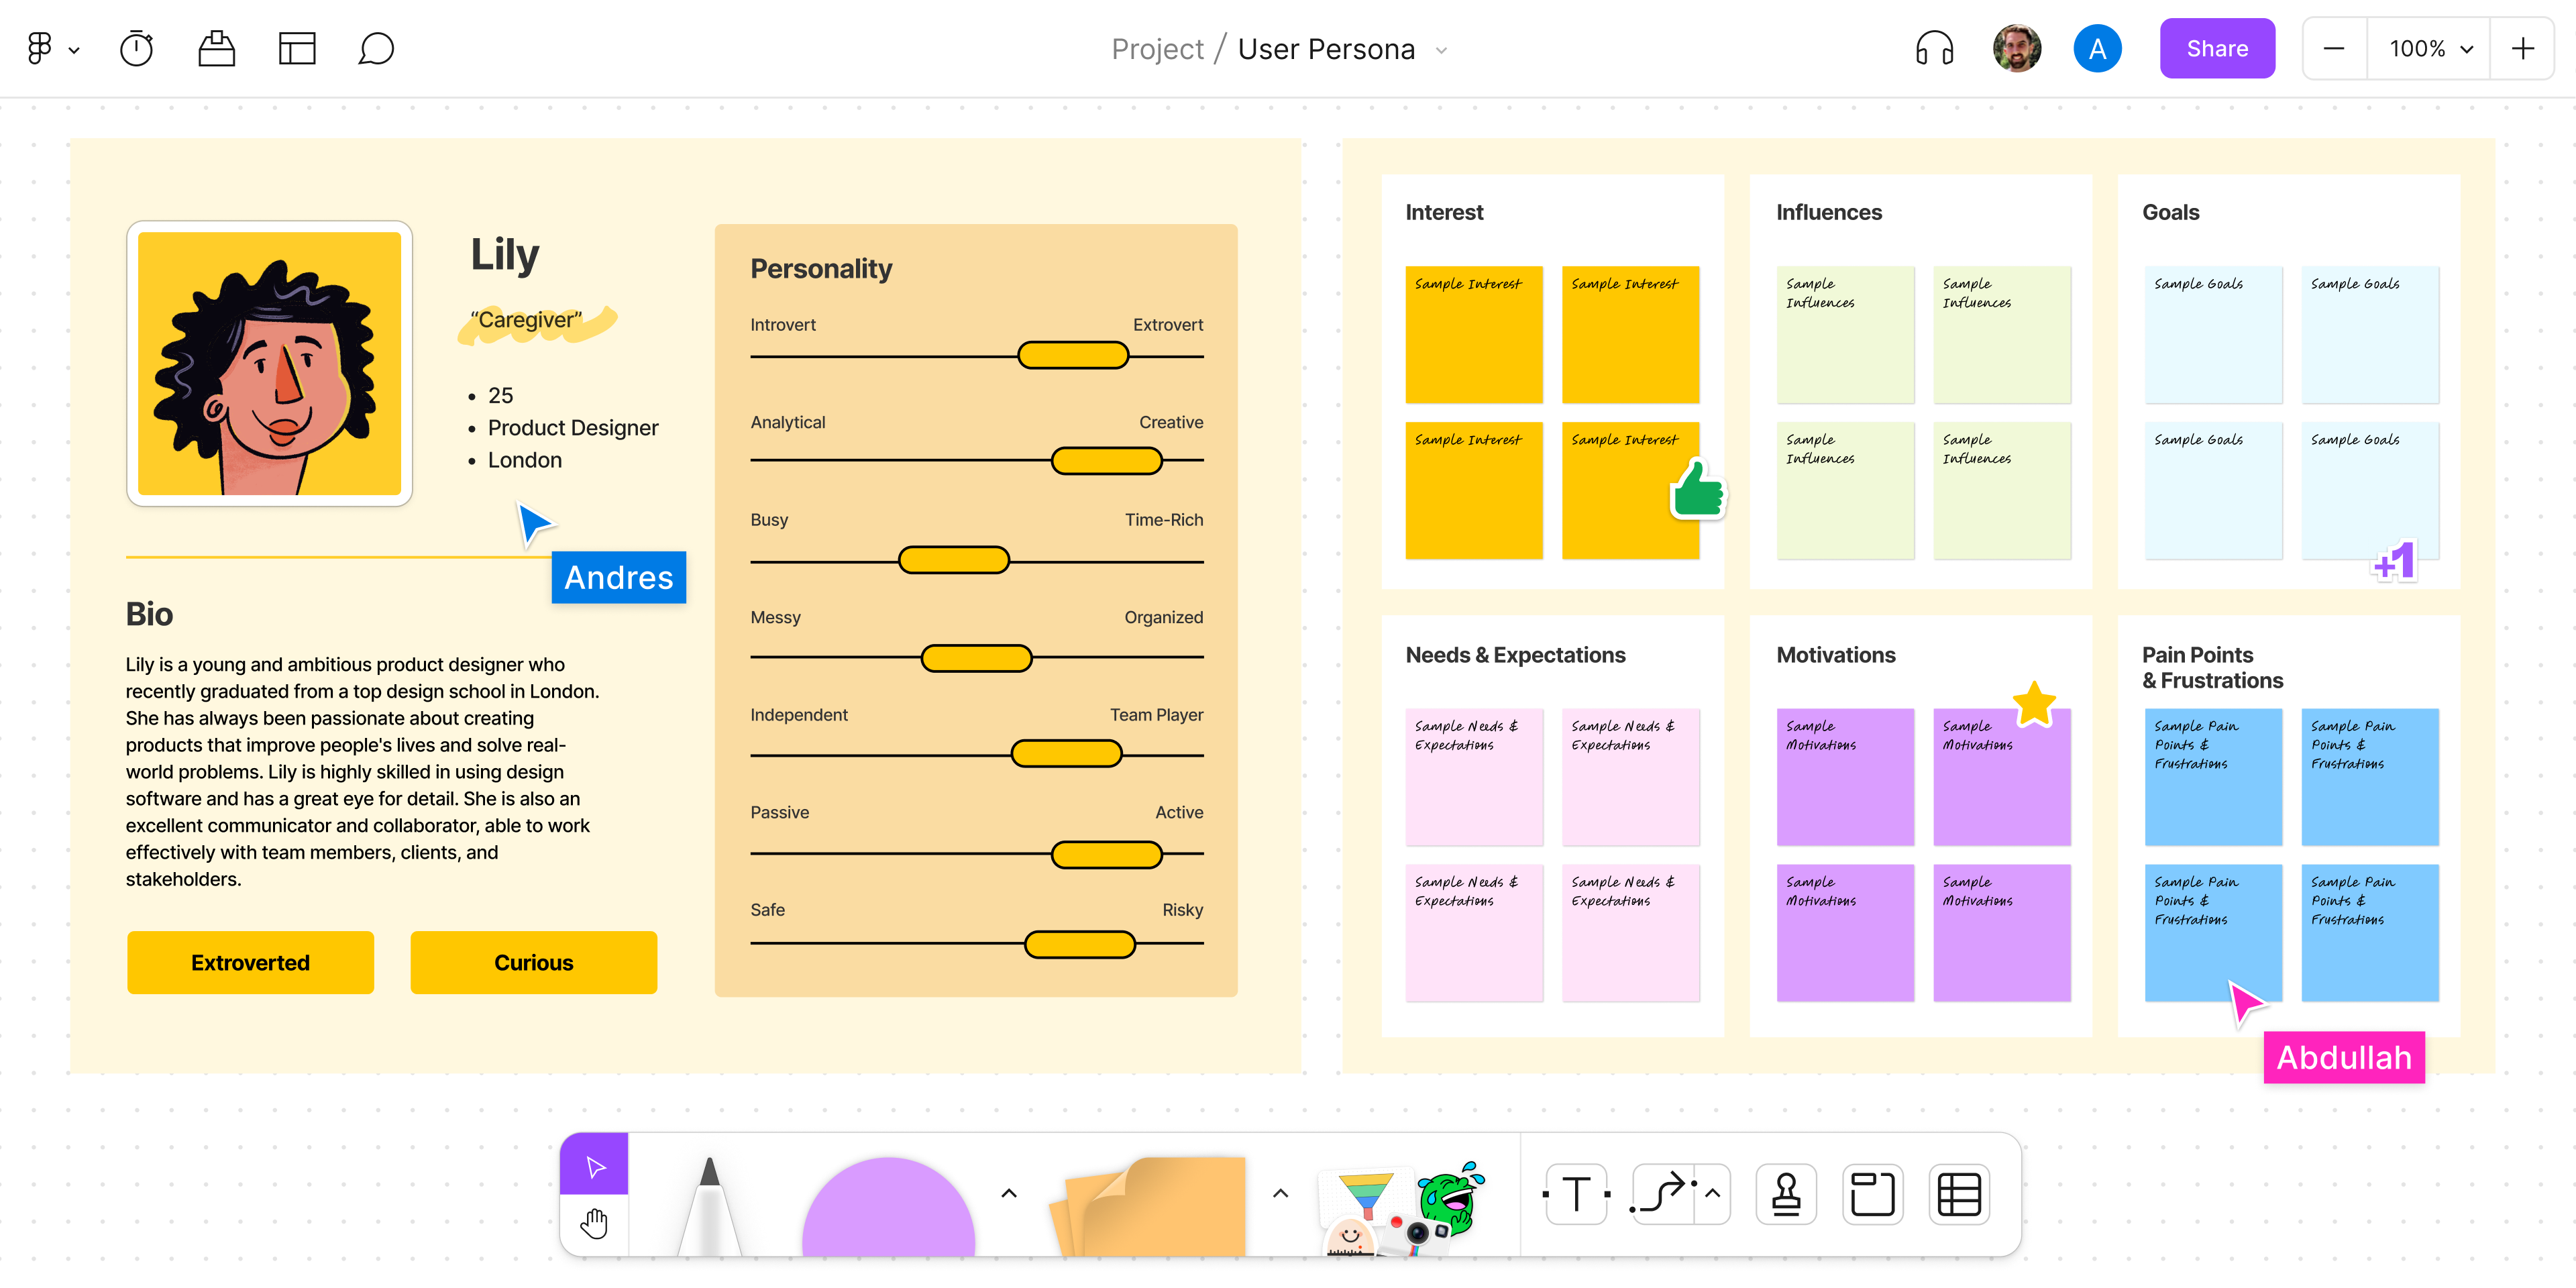Select the section tool
Viewport: 2576px width, 1288px height.
(x=1872, y=1194)
